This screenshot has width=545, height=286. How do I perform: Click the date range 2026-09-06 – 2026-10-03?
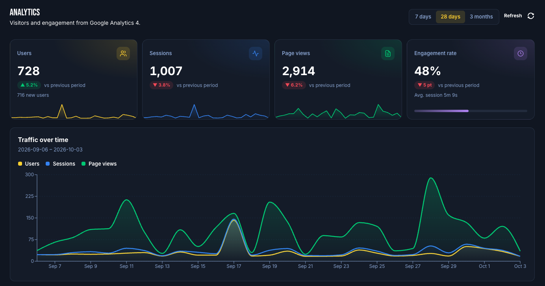[50, 149]
